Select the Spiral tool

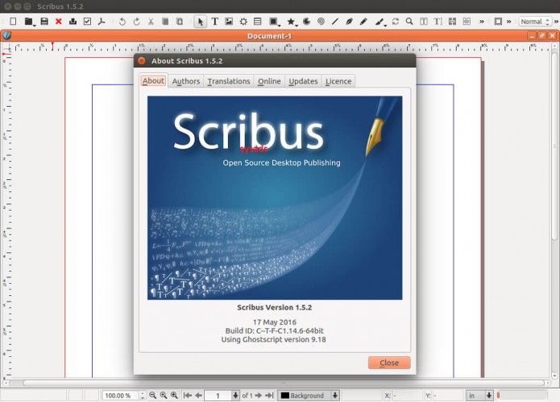click(321, 22)
